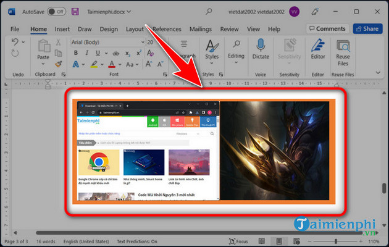This screenshot has height=247, width=389.
Task: Click the zoom slider handle
Action: tap(336, 241)
